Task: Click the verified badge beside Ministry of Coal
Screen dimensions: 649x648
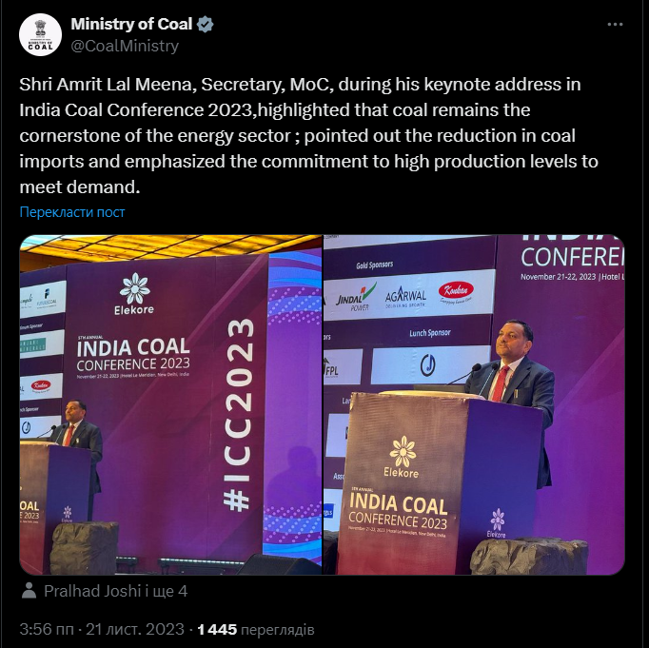Action: click(205, 25)
